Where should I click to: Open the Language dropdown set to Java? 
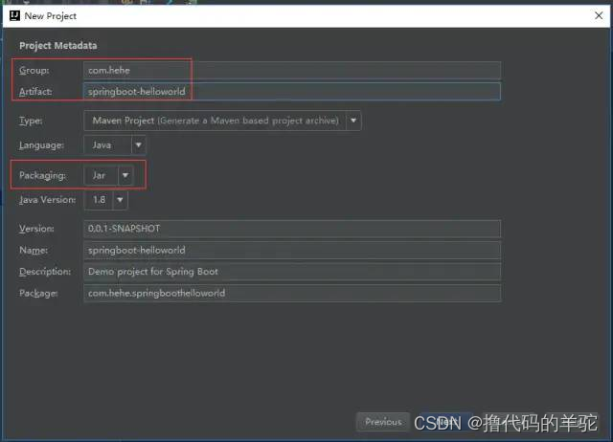(x=115, y=145)
